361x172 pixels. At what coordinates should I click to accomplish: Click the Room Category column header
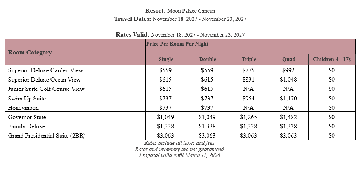click(x=30, y=53)
